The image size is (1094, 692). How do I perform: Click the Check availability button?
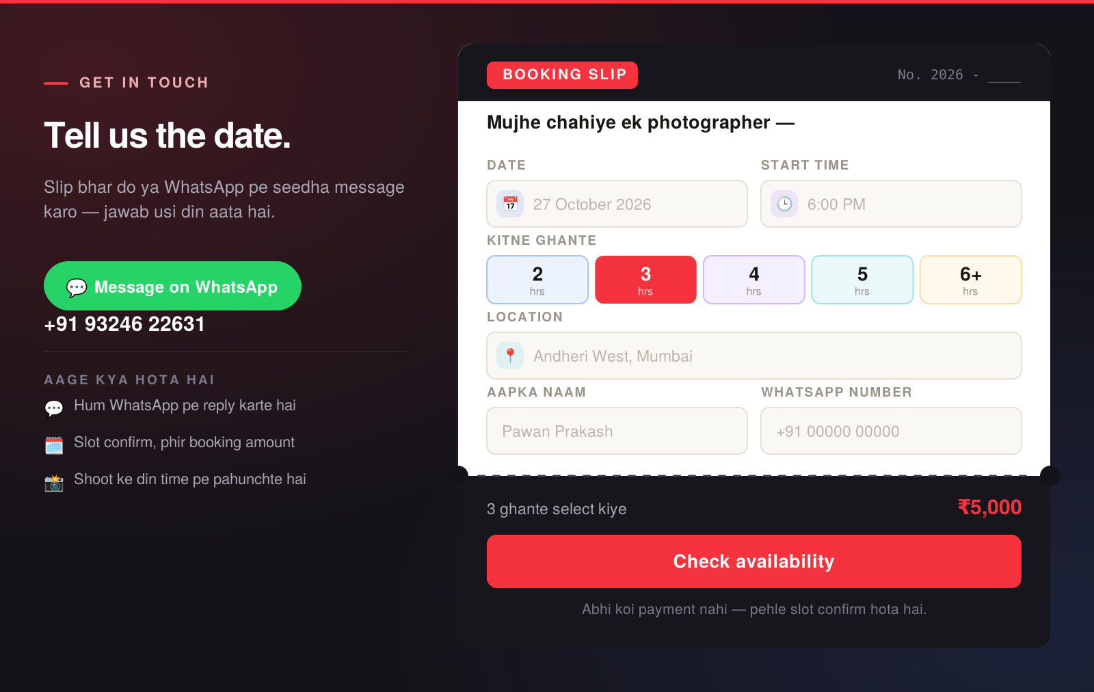[x=754, y=561]
